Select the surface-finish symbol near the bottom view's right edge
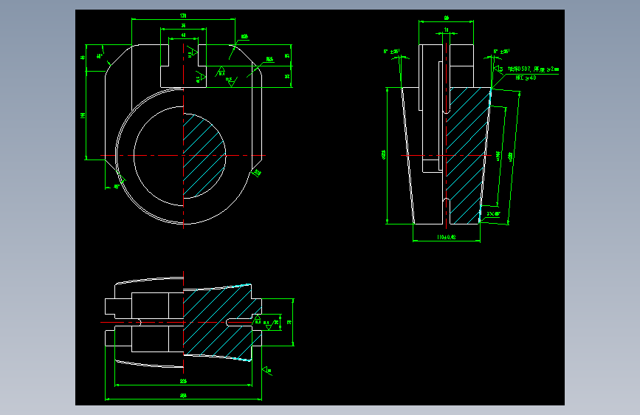 [266, 371]
